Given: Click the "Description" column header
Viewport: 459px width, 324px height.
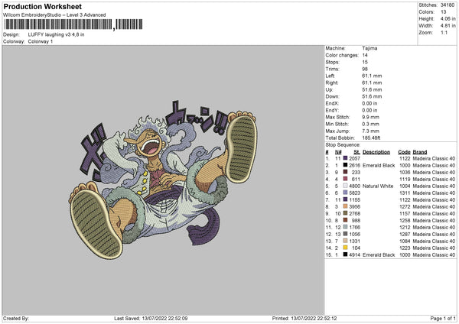Looking at the screenshot, I should click(x=376, y=152).
